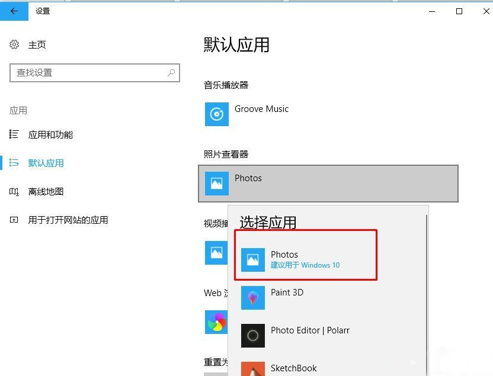Open 用于打开网站的应用 page
Image resolution: width=493 pixels, height=376 pixels.
point(68,220)
